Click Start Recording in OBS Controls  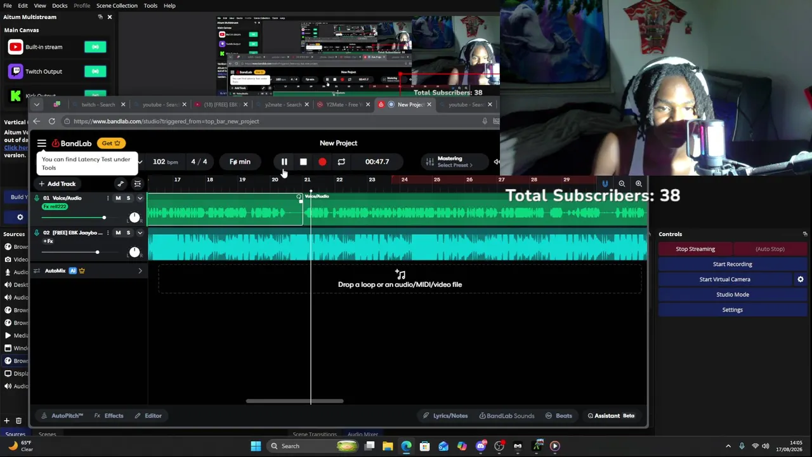pyautogui.click(x=733, y=264)
